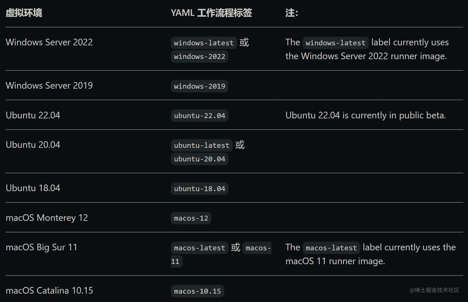468x302 pixels.
Task: Click the ubuntu-20.04 code label
Action: pos(199,159)
